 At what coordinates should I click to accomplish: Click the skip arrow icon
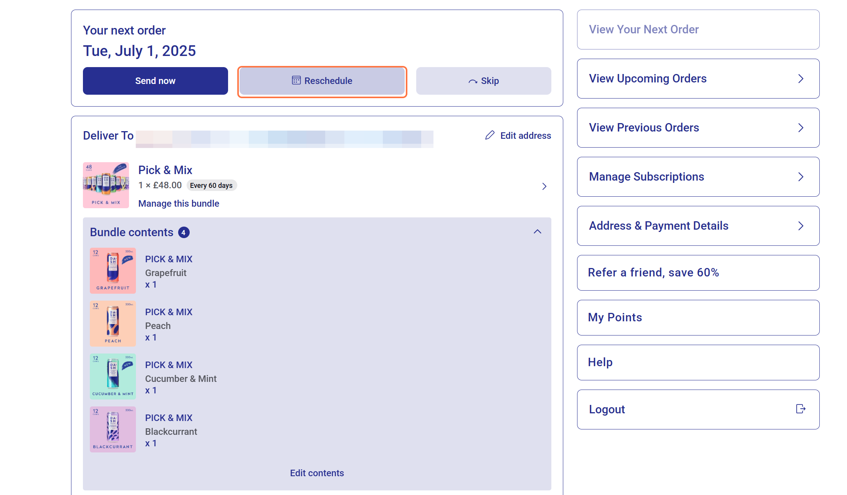point(473,81)
